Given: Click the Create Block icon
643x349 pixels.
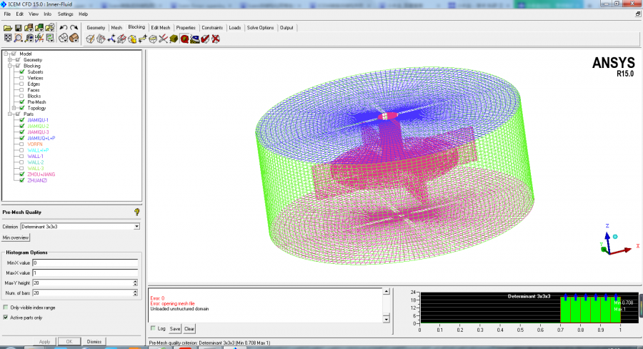Looking at the screenshot, I should tap(90, 39).
